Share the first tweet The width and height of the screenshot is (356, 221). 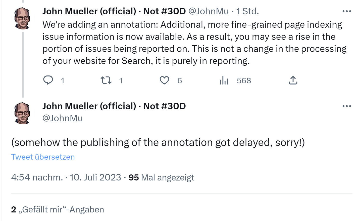pos(293,80)
